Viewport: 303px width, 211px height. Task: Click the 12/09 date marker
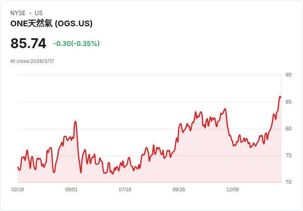pos(233,190)
